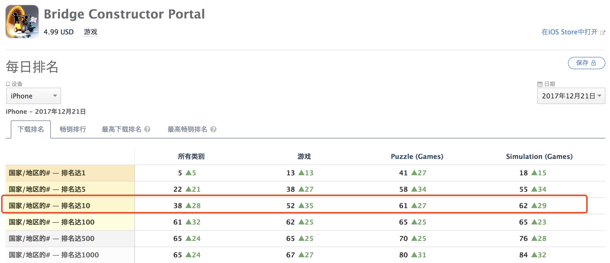Click the calendar icon beside 日期
This screenshot has width=610, height=263.
pyautogui.click(x=540, y=84)
